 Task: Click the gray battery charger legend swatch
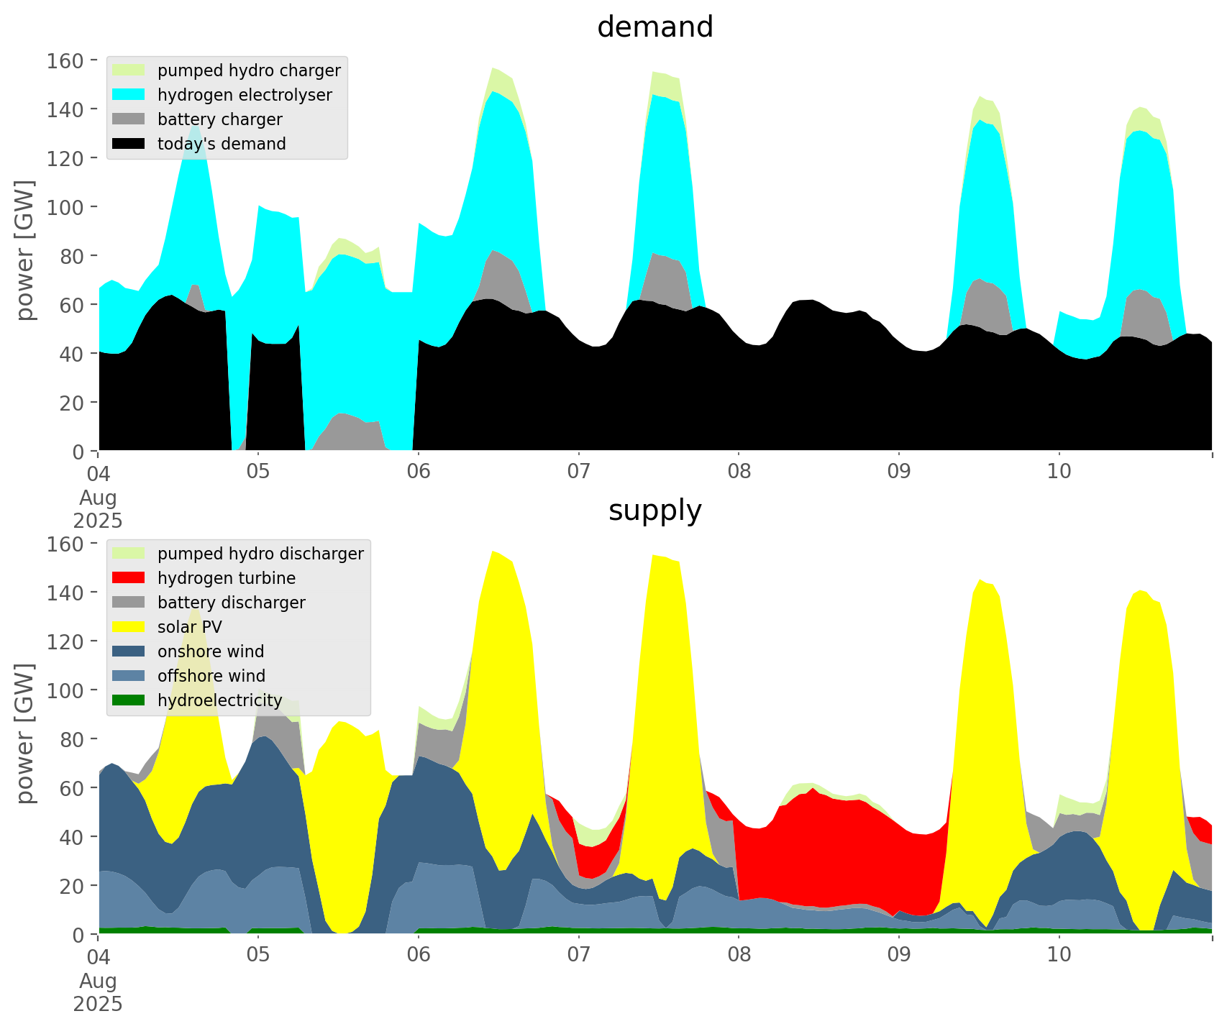coord(129,119)
